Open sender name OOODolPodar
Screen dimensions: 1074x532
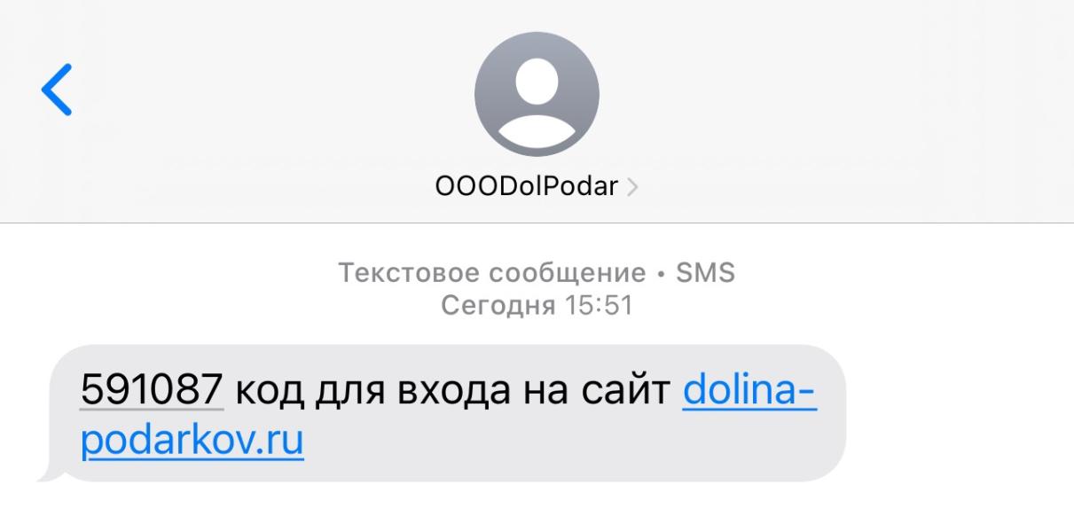click(527, 187)
